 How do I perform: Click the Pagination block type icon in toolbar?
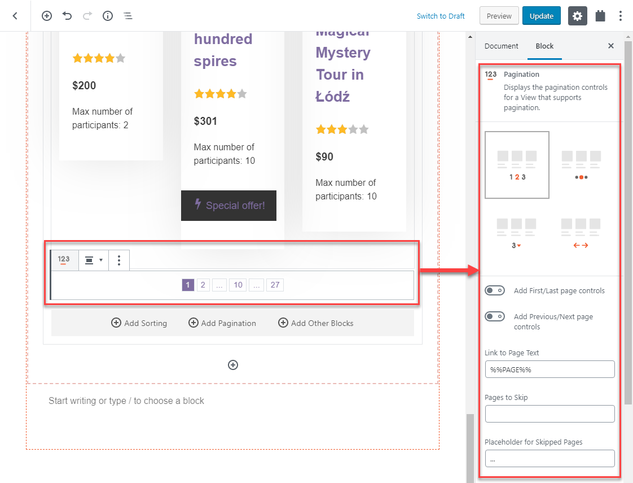[x=64, y=260]
